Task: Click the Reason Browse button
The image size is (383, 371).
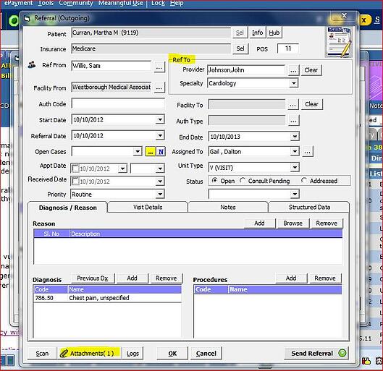Action: [293, 223]
